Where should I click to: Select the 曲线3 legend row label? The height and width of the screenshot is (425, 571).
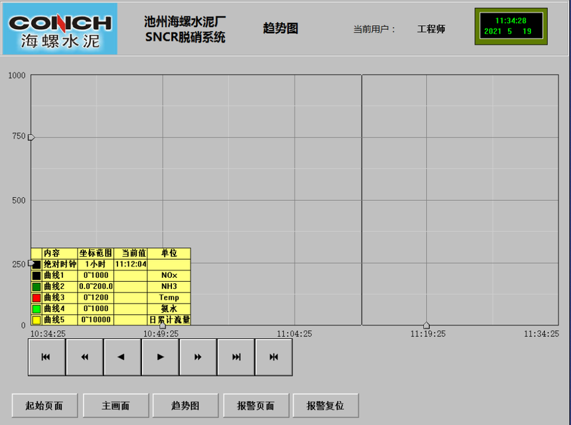coord(54,298)
